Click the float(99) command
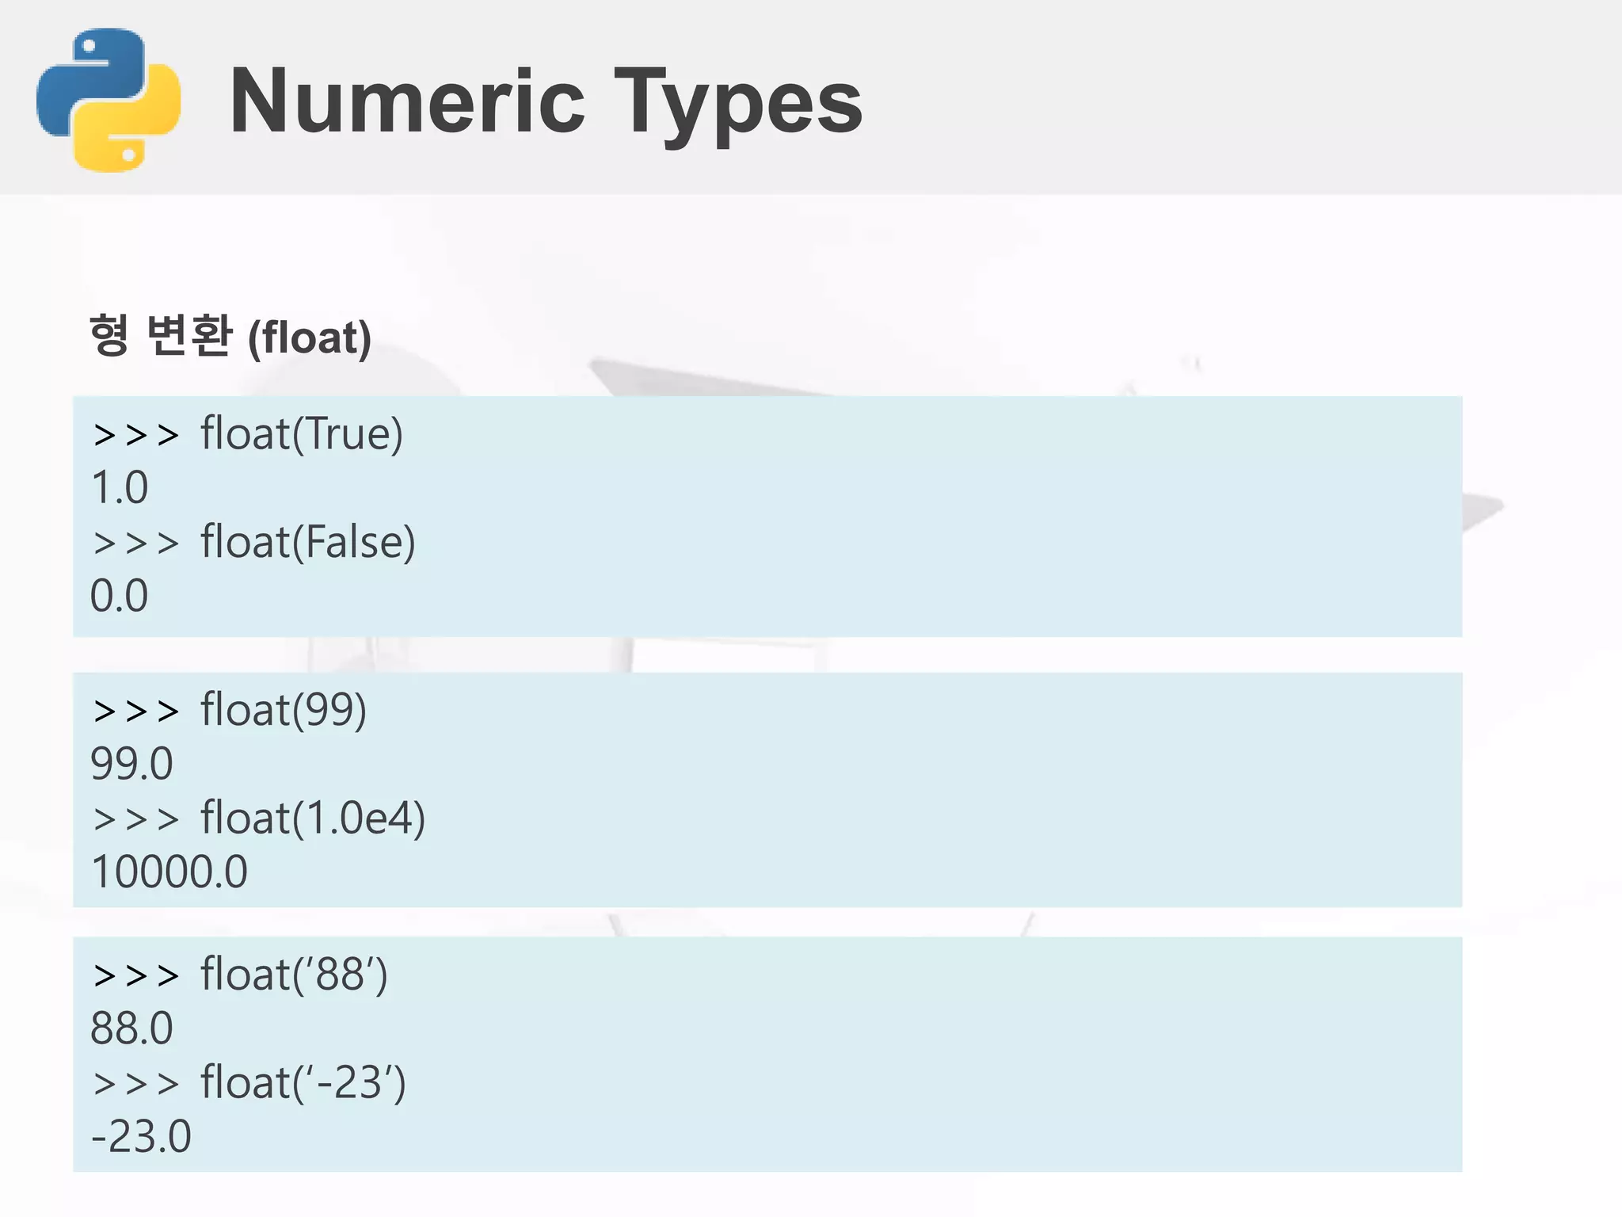 [284, 709]
